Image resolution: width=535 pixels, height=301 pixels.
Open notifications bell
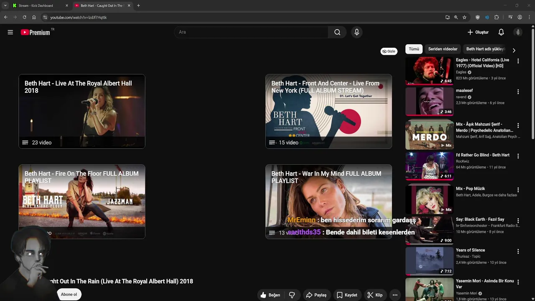(x=501, y=32)
